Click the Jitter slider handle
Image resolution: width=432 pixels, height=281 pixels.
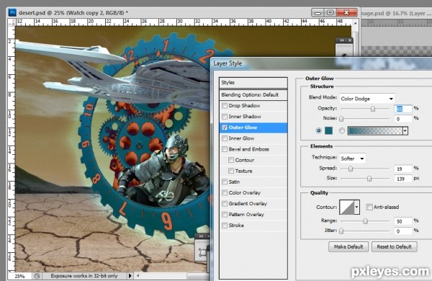(341, 231)
